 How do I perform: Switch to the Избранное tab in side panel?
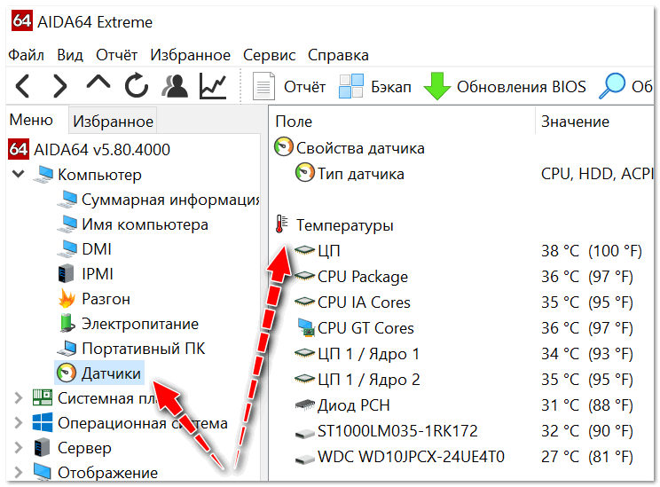coord(113,122)
